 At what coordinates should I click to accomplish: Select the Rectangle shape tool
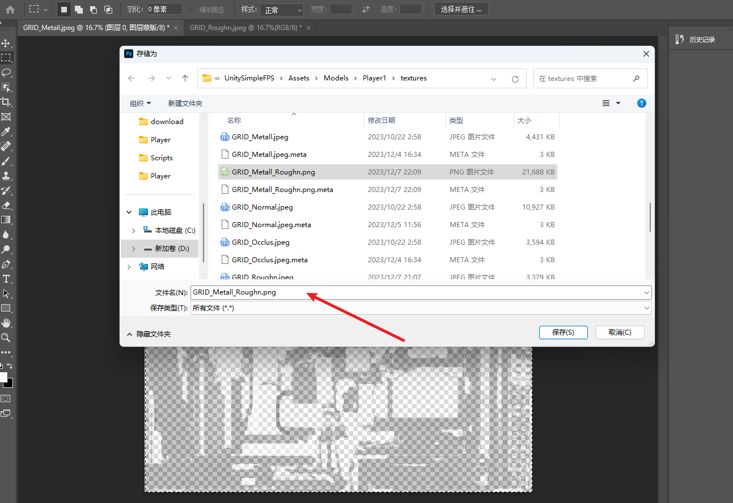click(x=6, y=308)
